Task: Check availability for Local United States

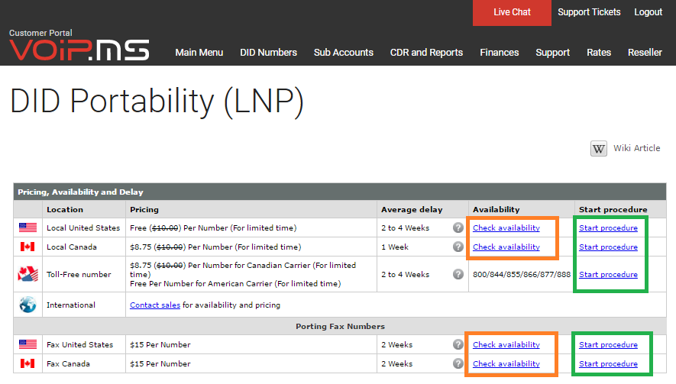Action: [506, 227]
